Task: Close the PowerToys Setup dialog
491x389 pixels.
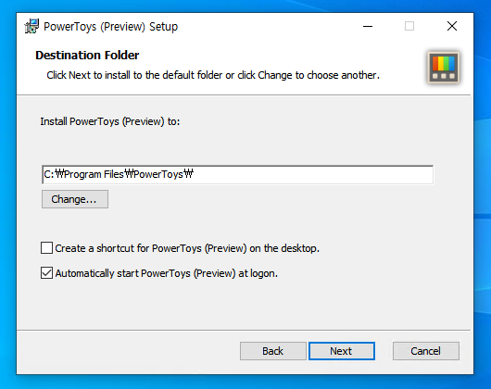Action: coord(452,26)
